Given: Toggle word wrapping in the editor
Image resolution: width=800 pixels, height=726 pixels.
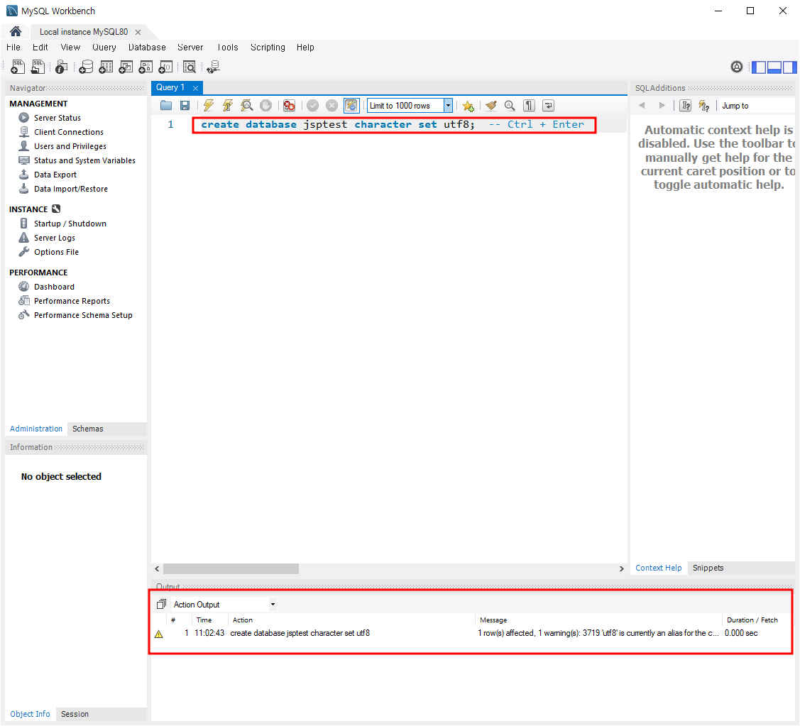Looking at the screenshot, I should pos(548,106).
